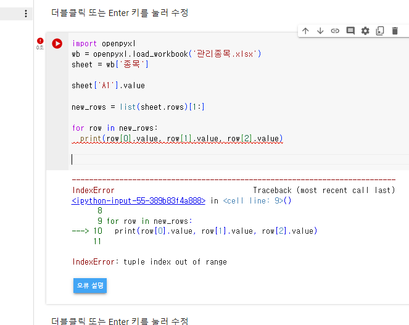409x325 pixels.
Task: Click the load_workbook('관리종목.xlsx') line
Action: pyautogui.click(x=167, y=54)
